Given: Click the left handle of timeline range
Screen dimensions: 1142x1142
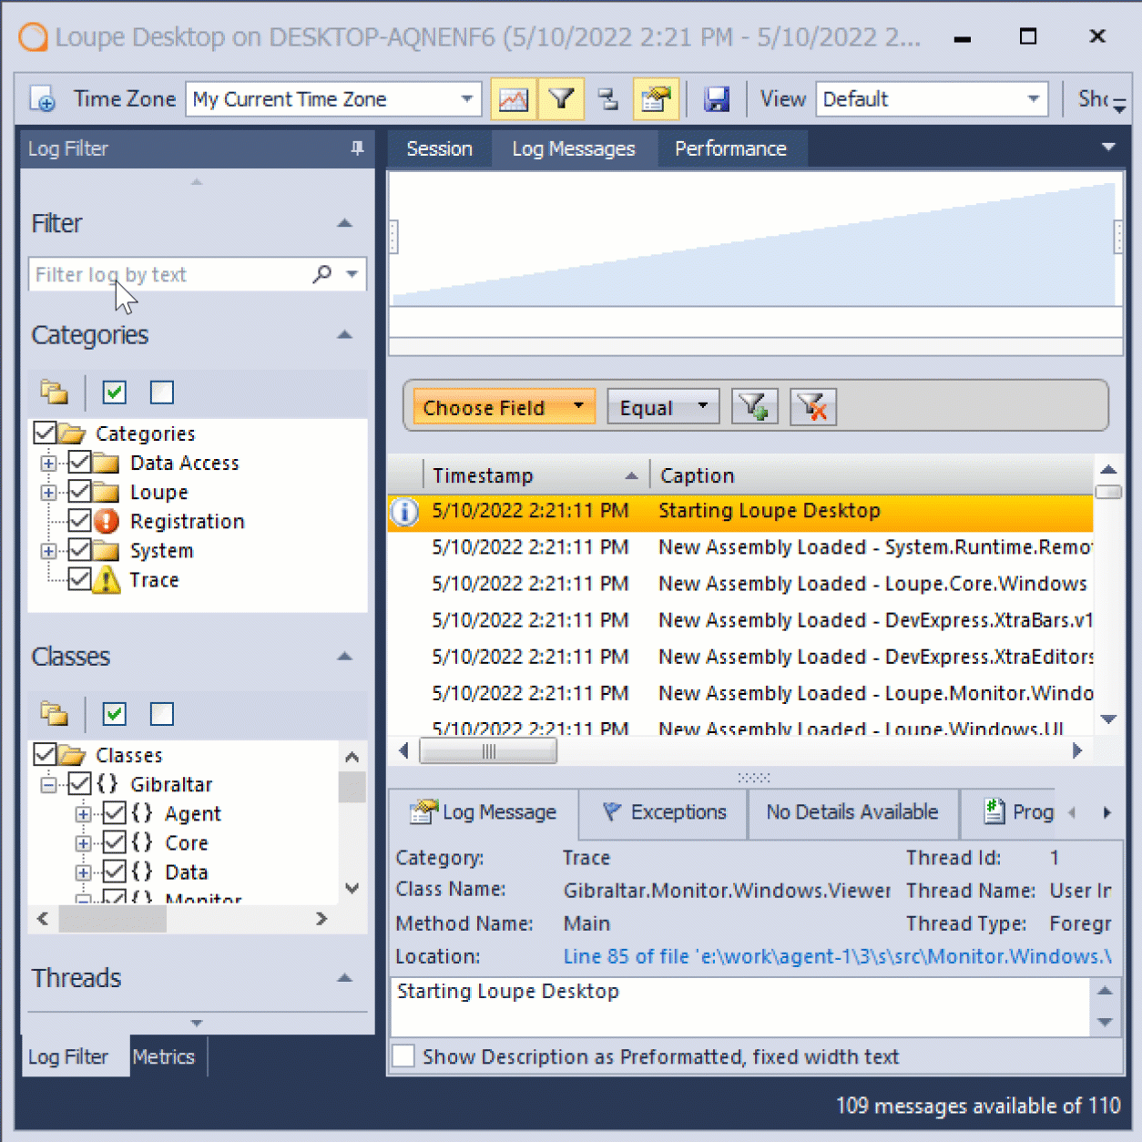Looking at the screenshot, I should [x=393, y=236].
